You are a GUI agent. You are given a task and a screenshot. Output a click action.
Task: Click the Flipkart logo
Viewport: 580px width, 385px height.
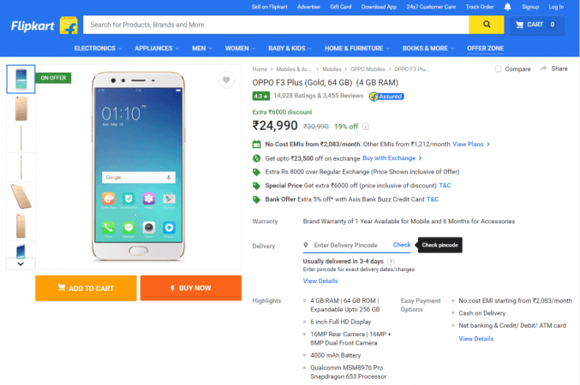point(43,25)
